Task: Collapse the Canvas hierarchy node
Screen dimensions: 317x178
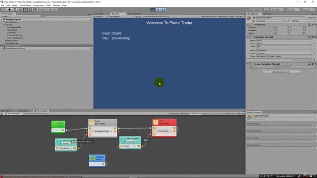Action: 4,25
